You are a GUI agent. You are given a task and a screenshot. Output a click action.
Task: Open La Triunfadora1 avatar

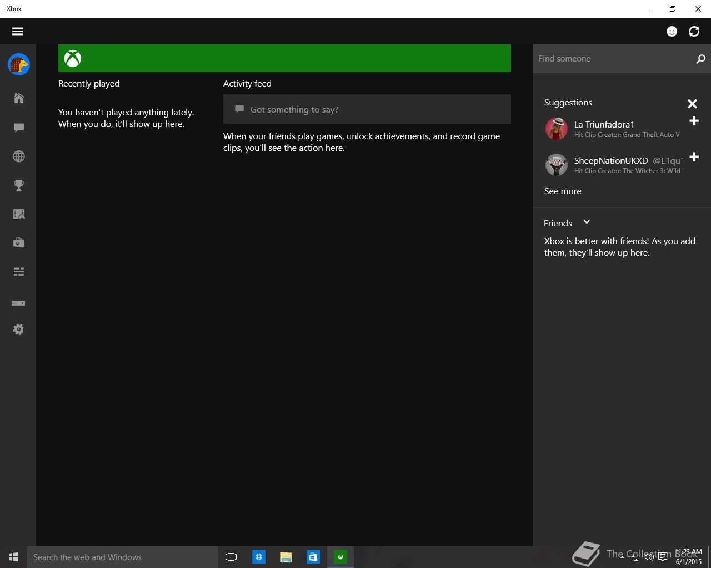point(556,129)
